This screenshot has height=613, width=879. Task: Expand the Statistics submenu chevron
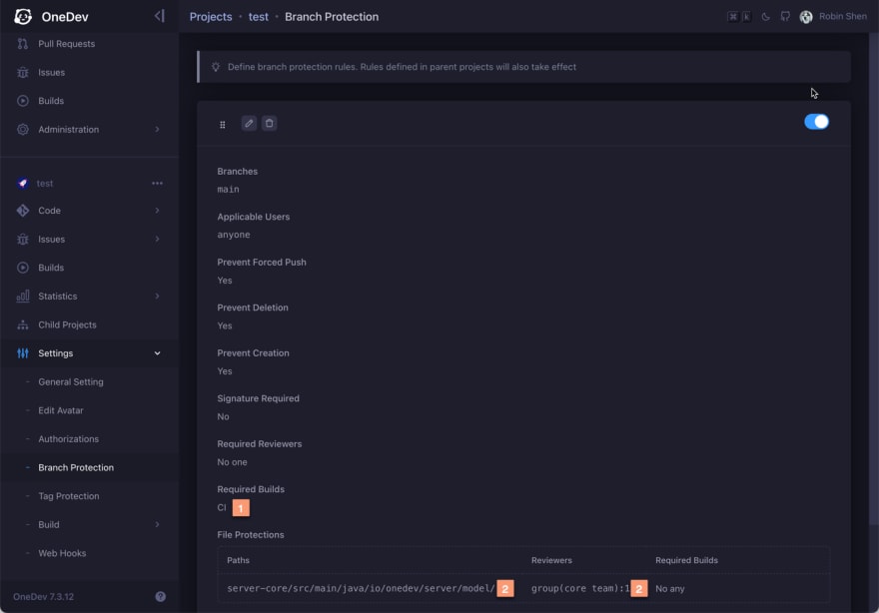pyautogui.click(x=157, y=297)
